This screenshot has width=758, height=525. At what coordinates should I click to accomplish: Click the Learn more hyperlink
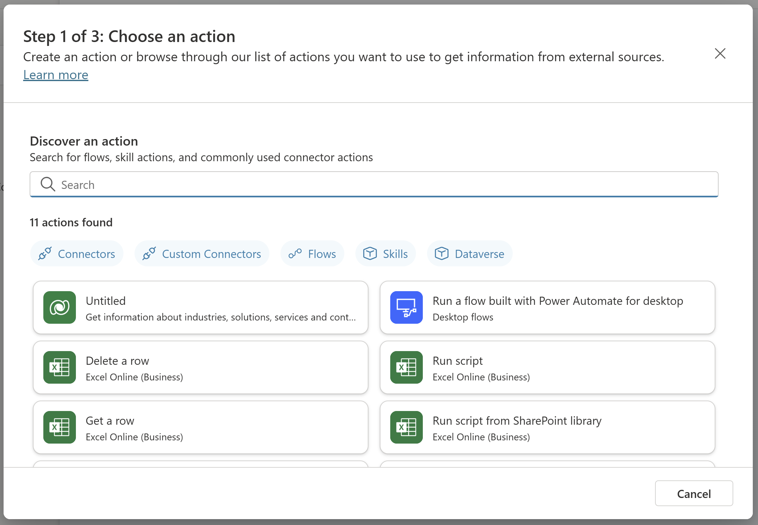tap(55, 74)
